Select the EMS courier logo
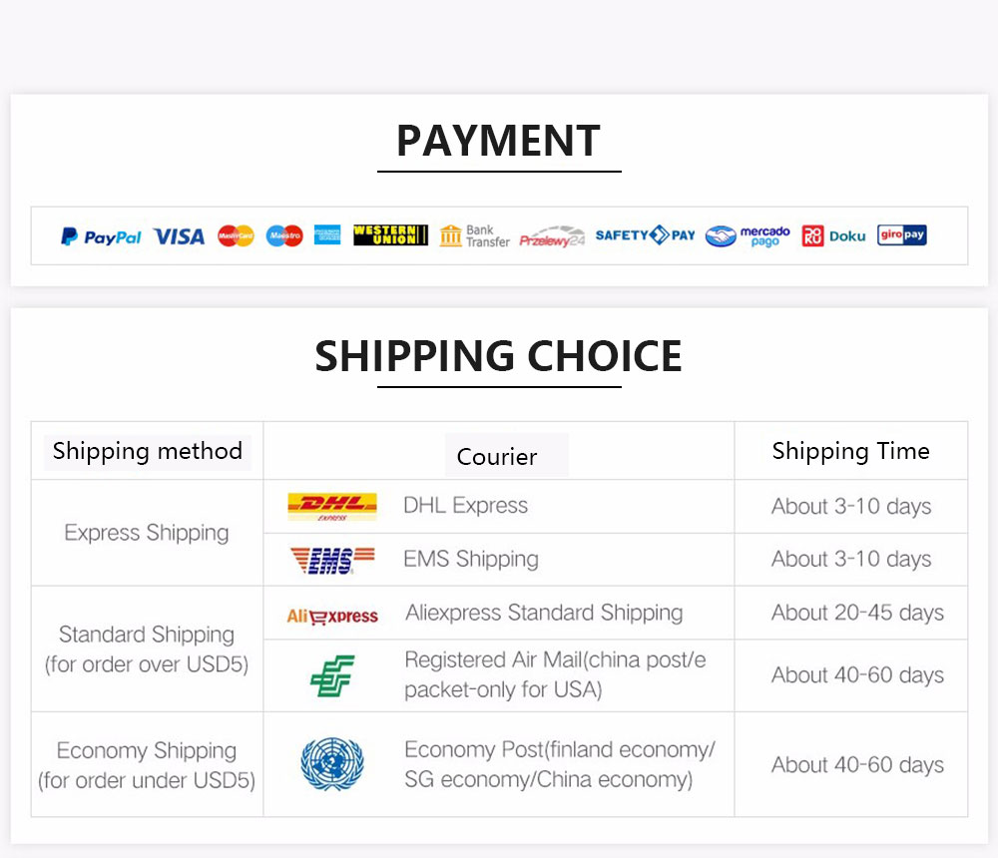 pyautogui.click(x=331, y=560)
